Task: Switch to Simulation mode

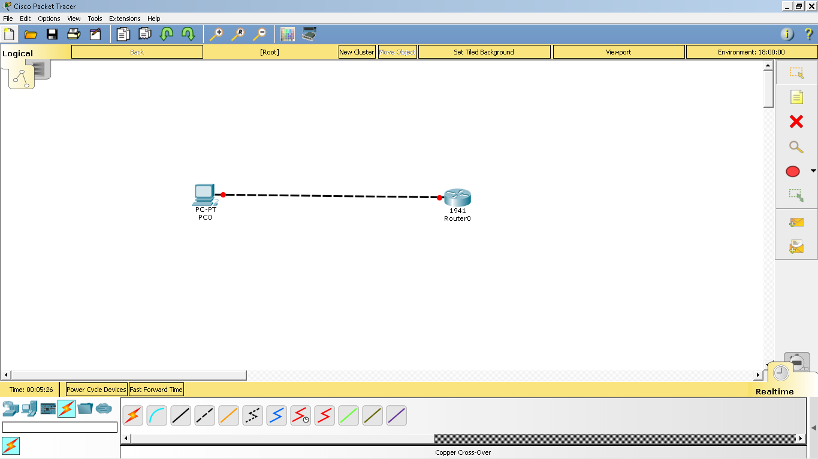Action: click(x=797, y=361)
